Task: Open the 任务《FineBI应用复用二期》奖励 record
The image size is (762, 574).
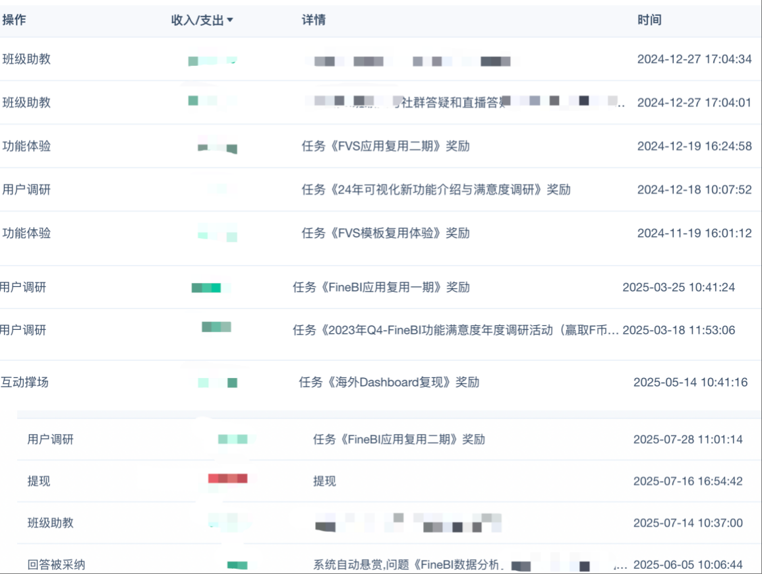Action: pos(399,439)
